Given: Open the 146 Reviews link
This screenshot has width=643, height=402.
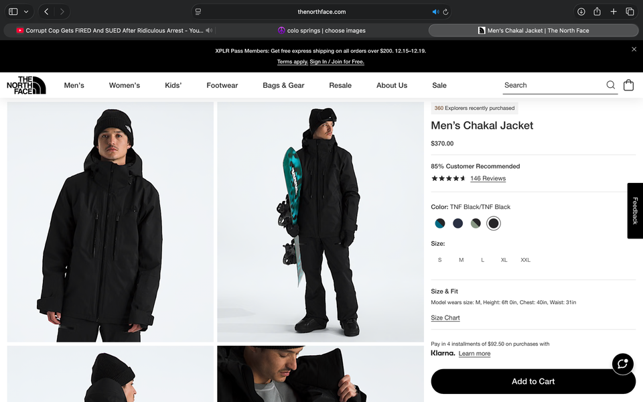Looking at the screenshot, I should [488, 178].
